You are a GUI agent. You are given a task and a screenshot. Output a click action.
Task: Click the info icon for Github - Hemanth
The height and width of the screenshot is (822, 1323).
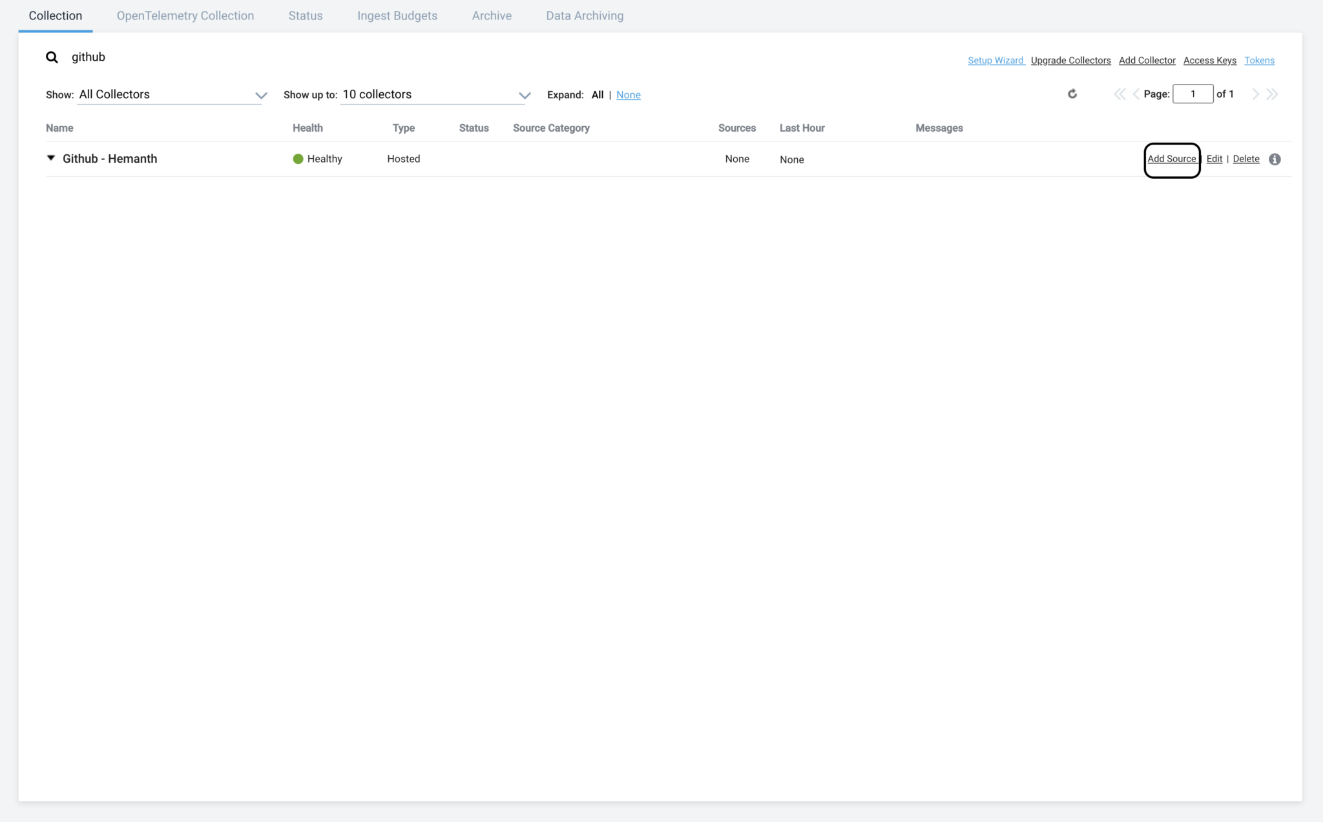1275,159
